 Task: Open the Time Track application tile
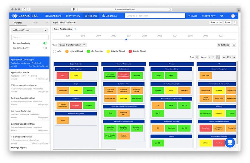pos(206,76)
